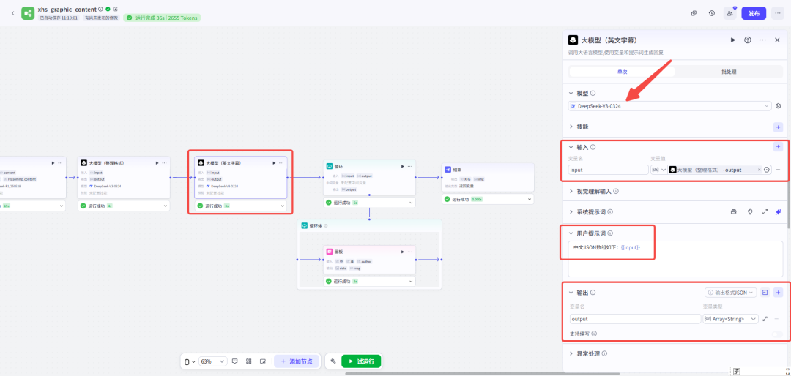Viewport: 791px width, 376px height.
Task: Expand 大模型（英文字幕）run result chevron
Action: click(282, 206)
